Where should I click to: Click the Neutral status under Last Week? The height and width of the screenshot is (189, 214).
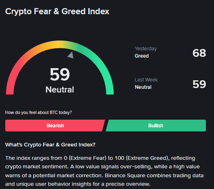tap(143, 87)
